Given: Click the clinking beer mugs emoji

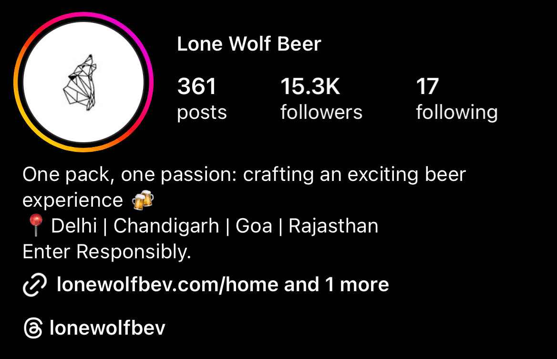Looking at the screenshot, I should pyautogui.click(x=143, y=200).
